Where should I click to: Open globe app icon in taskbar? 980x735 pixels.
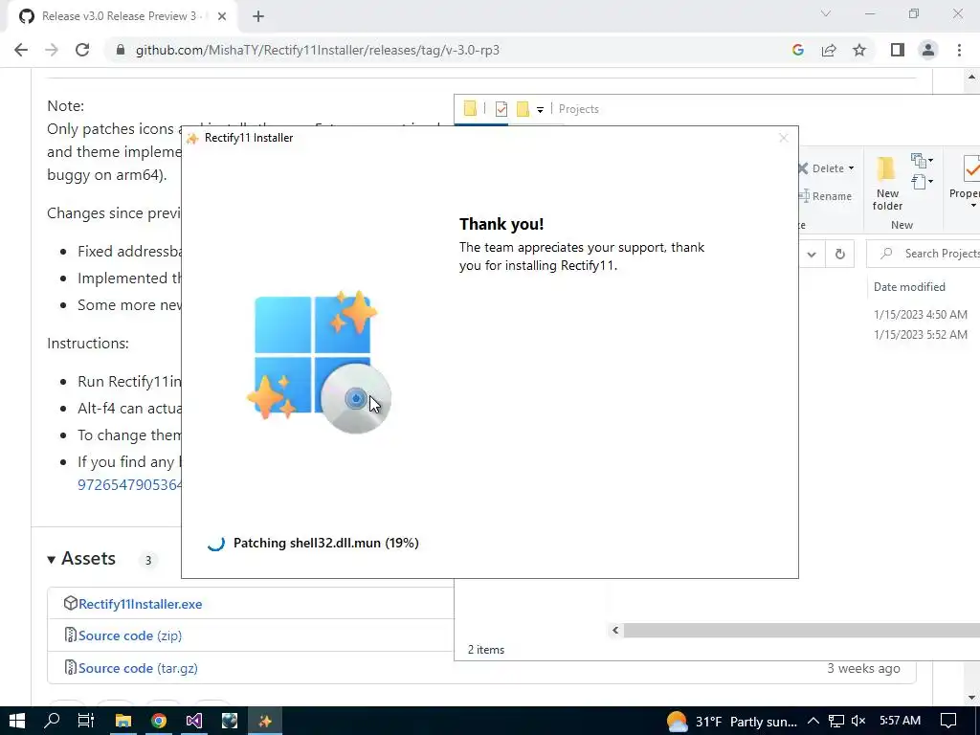(230, 721)
